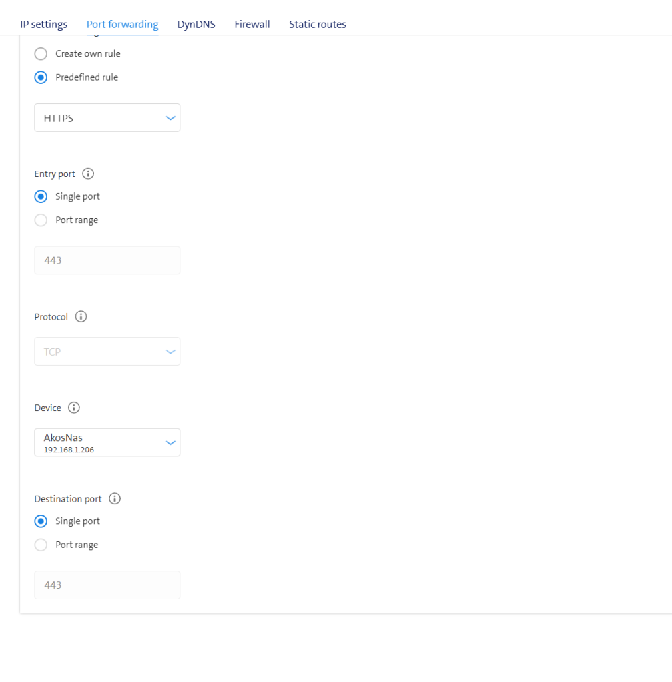
Task: Go to the Firewall tab
Action: (252, 25)
